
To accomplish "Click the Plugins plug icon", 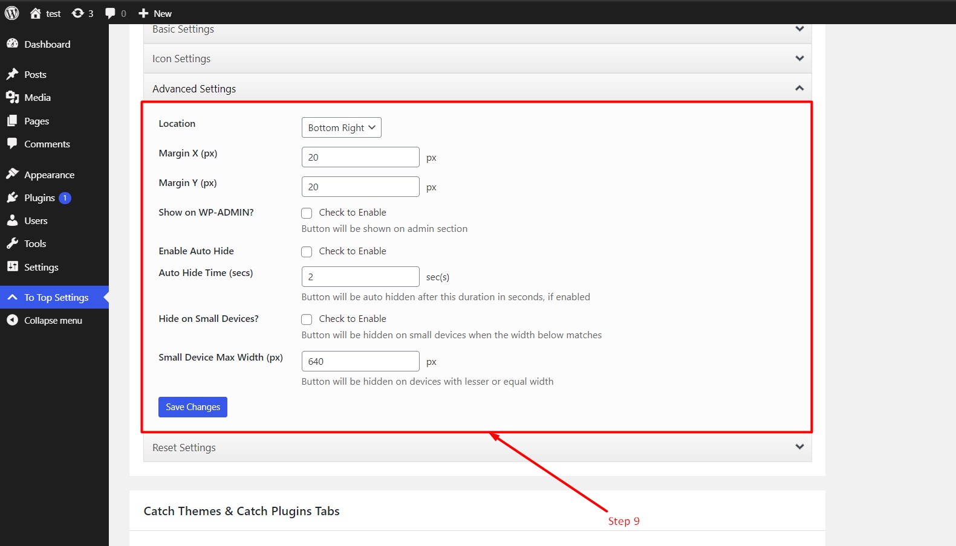I will coord(12,198).
